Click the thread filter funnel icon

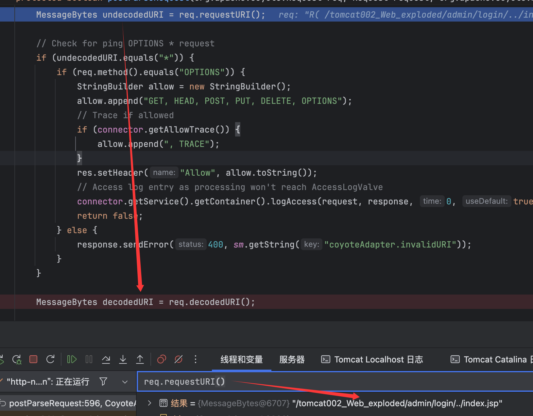pyautogui.click(x=103, y=381)
